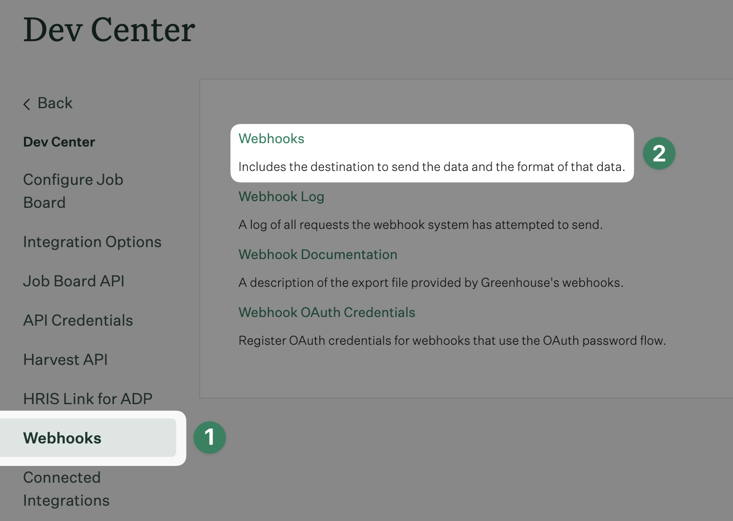
Task: Select HRIS Link for ADP
Action: pos(88,399)
